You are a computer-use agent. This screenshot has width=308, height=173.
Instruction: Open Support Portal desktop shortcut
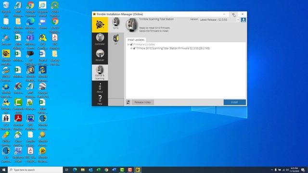tap(43, 9)
